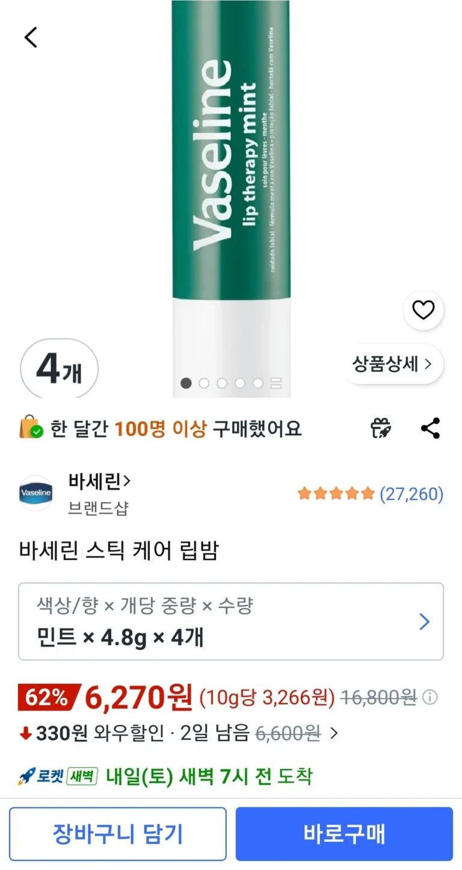This screenshot has width=462, height=870.
Task: Tap the back arrow icon
Action: click(x=31, y=37)
